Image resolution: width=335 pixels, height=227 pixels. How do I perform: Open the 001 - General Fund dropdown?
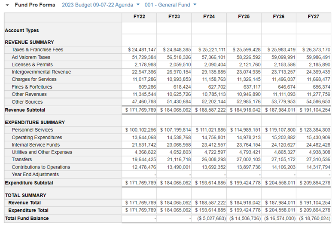click(171, 5)
